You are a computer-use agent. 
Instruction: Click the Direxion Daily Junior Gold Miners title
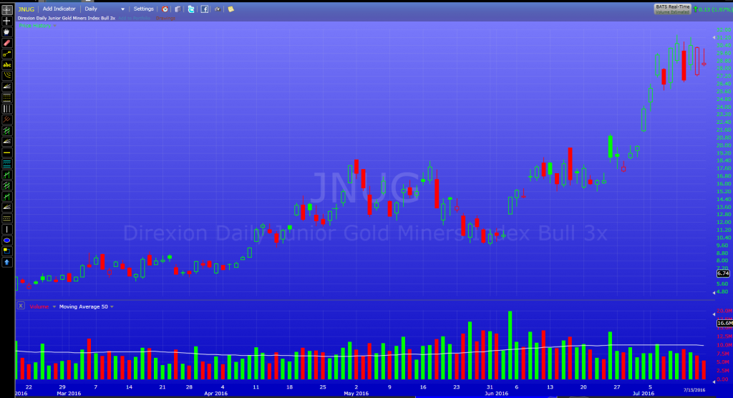(x=67, y=18)
